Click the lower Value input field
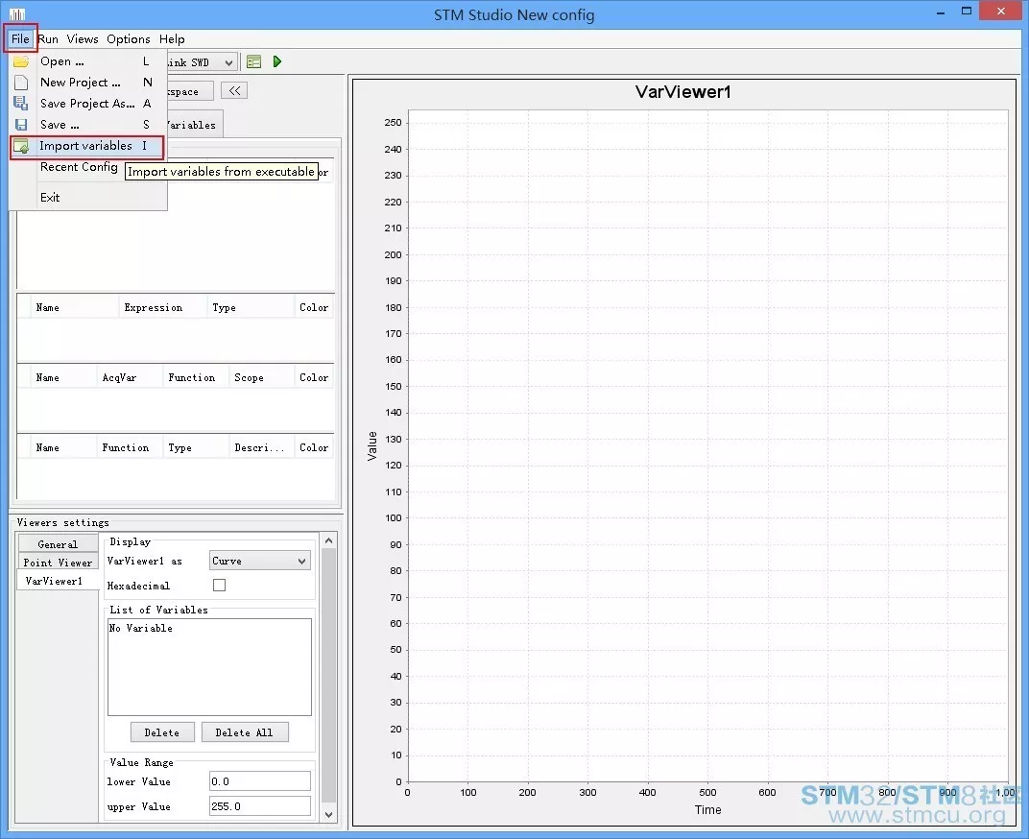This screenshot has width=1029, height=839. point(260,781)
